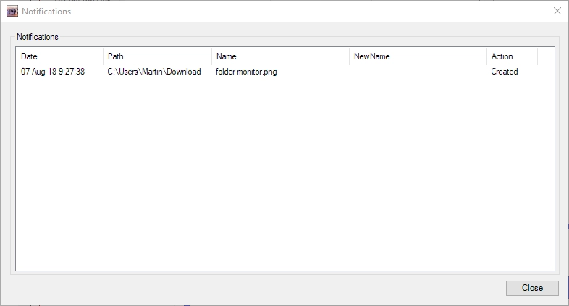The image size is (569, 306).
Task: Sort by the Date column header
Action: [59, 56]
